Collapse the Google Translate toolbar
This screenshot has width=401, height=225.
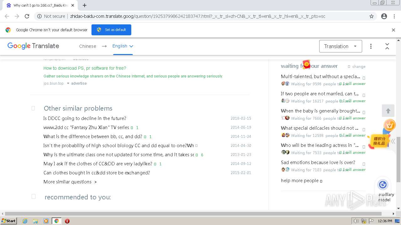coord(387,46)
